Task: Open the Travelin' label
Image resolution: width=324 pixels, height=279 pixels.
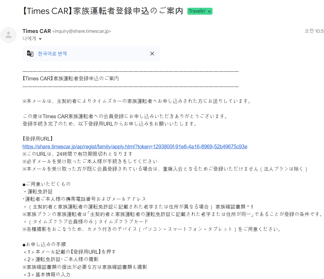Action: pos(197,11)
